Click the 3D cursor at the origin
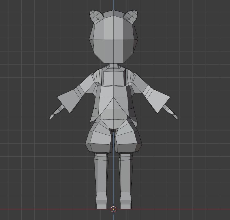 click(x=113, y=209)
